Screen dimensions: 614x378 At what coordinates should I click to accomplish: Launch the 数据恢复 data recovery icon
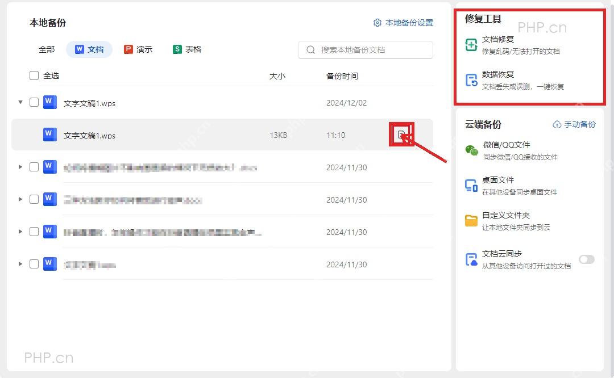click(471, 80)
